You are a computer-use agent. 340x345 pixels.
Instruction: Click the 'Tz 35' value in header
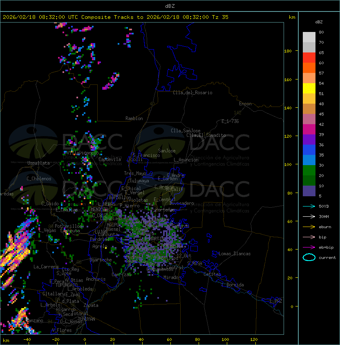(x=220, y=17)
